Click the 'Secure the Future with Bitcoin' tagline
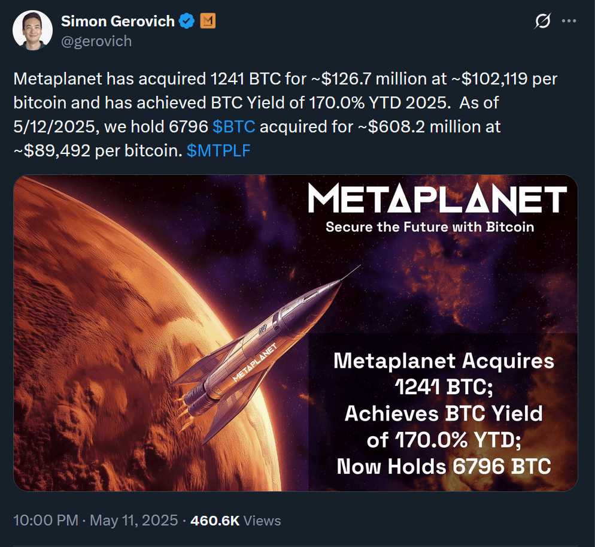Screen dimensions: 595x547 (430, 227)
